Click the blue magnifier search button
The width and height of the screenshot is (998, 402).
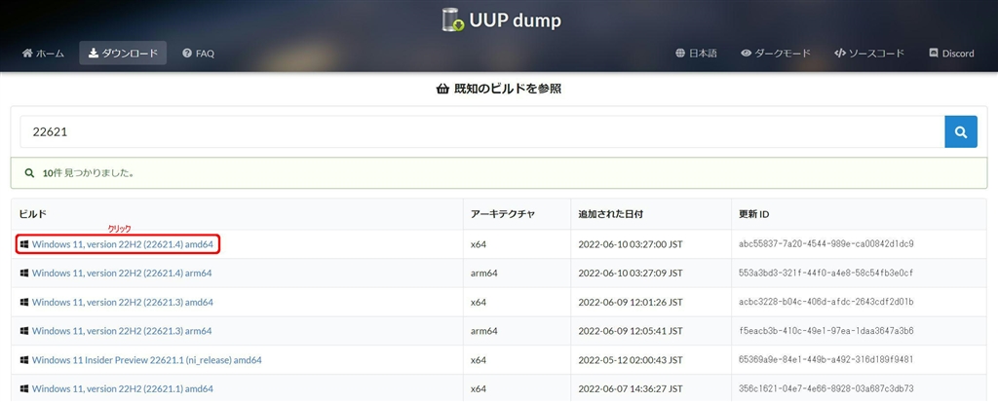coord(961,132)
